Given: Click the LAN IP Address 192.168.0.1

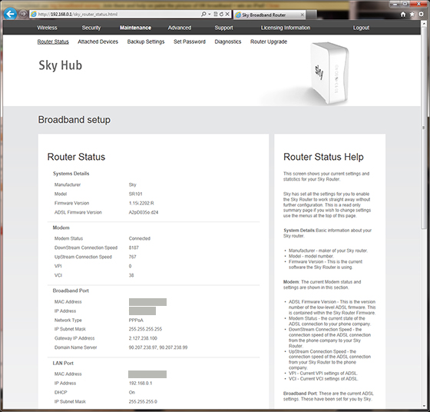Looking at the screenshot, I should click(141, 384).
